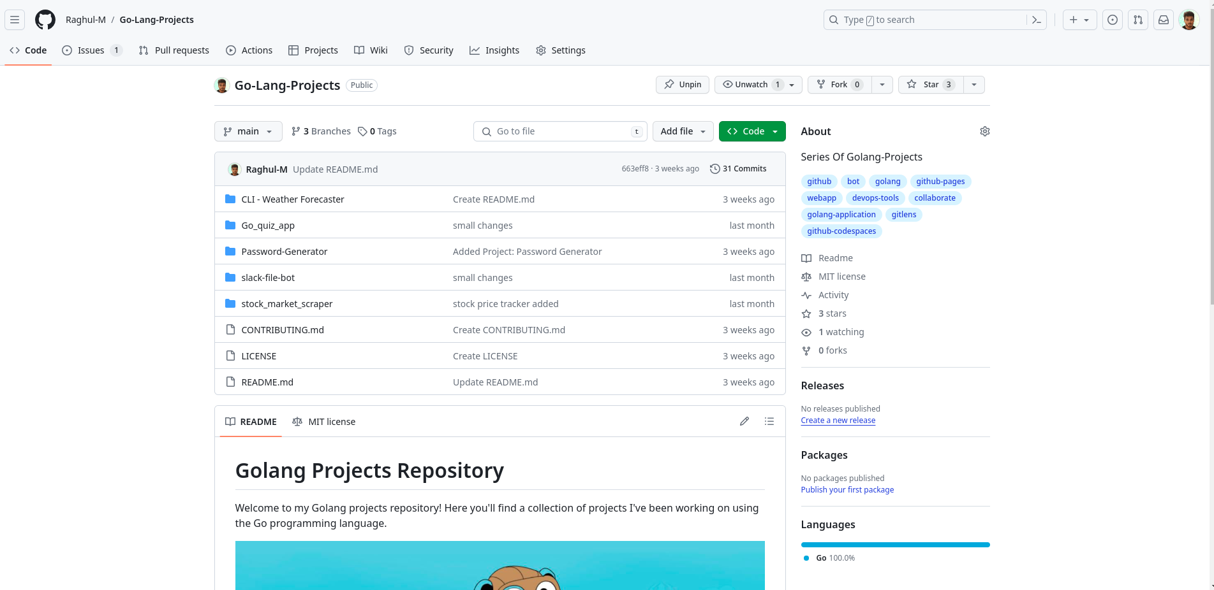Viewport: 1214px width, 590px height.
Task: Open the Wiki tab
Action: pos(371,50)
